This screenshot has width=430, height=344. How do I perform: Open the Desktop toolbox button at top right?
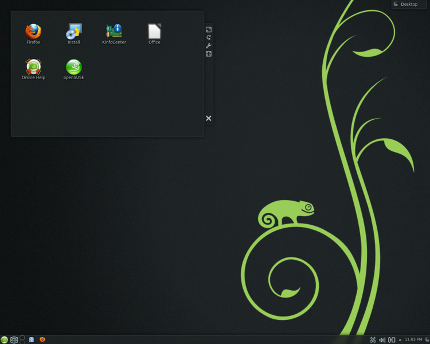(409, 4)
